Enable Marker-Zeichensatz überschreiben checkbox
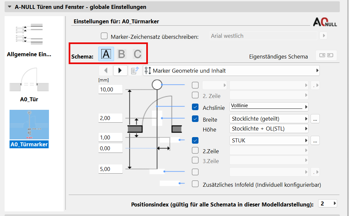 [x=104, y=36]
